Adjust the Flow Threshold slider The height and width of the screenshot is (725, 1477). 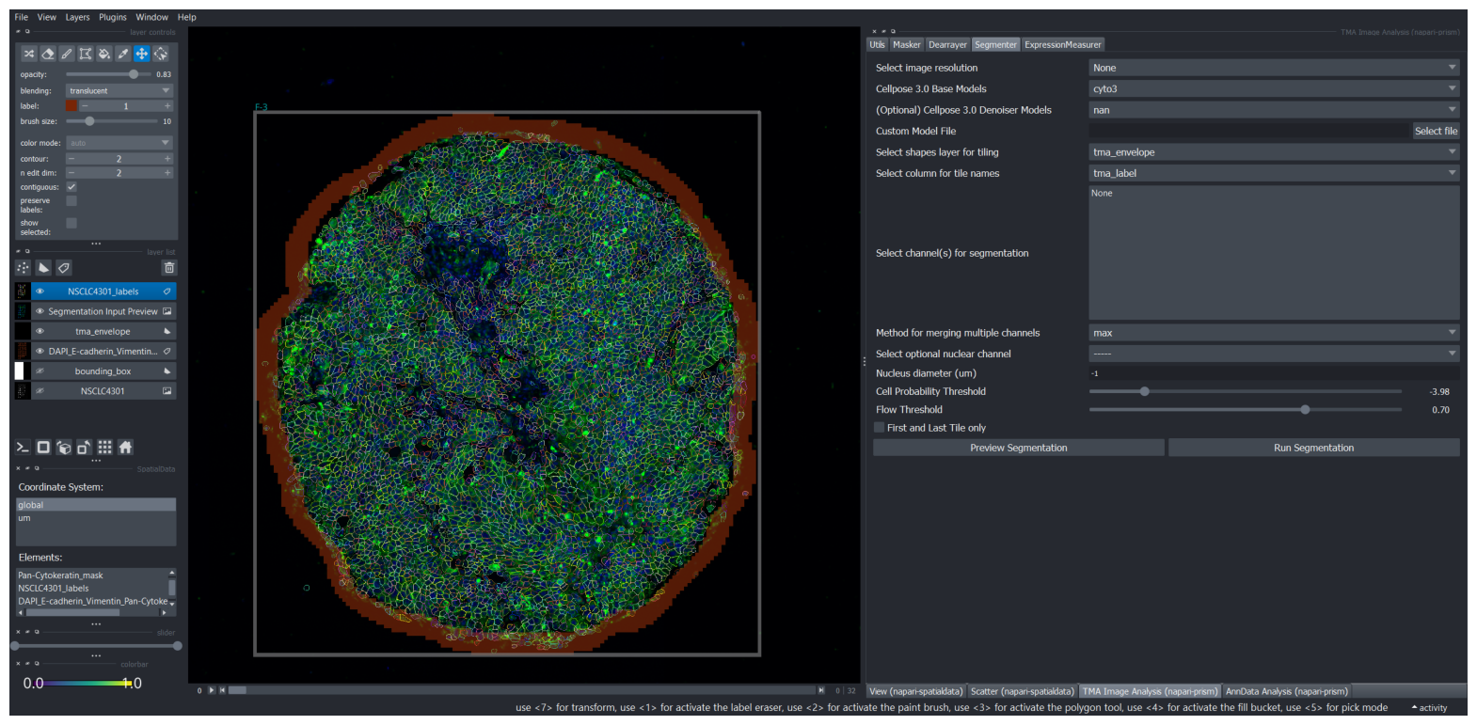[x=1246, y=410]
